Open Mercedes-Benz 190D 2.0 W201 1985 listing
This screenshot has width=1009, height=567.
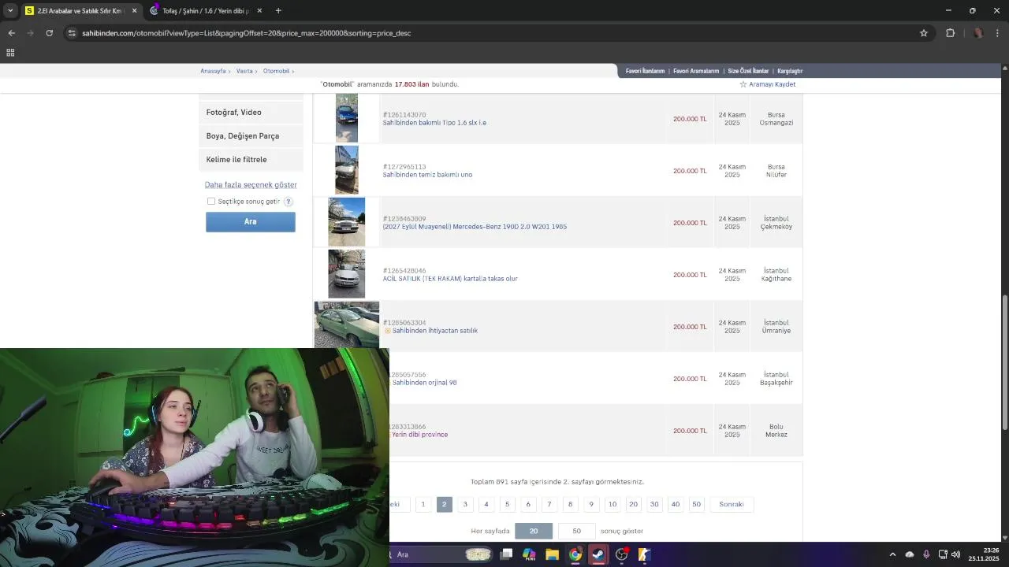pos(475,227)
